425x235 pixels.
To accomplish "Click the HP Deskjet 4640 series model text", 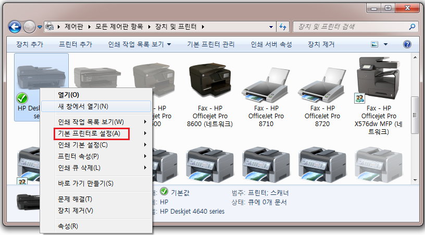I will pyautogui.click(x=192, y=212).
